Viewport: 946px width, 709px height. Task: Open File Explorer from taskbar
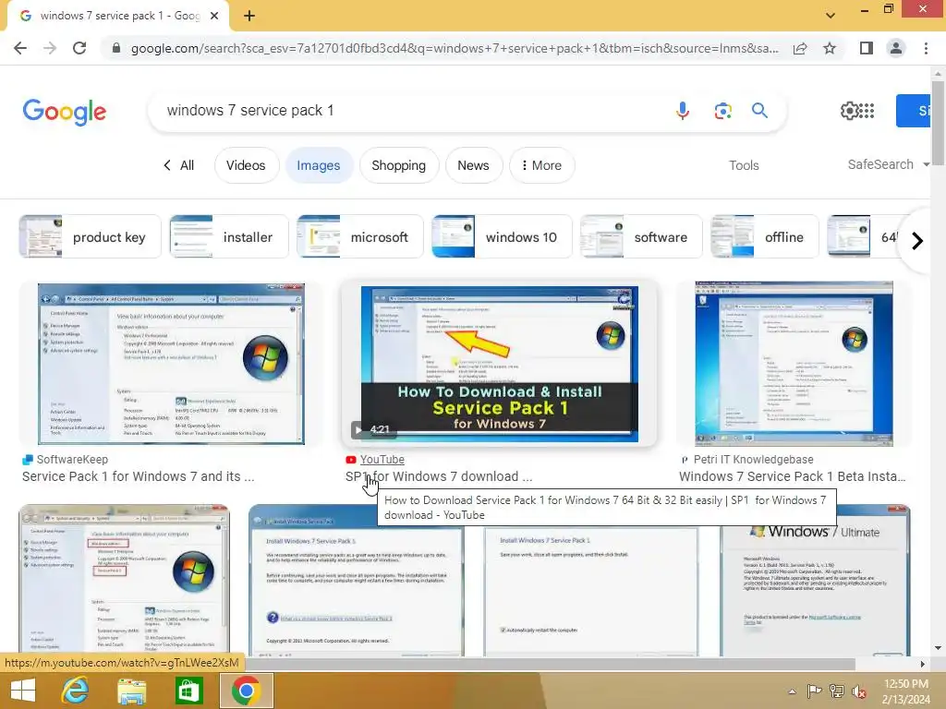[131, 691]
